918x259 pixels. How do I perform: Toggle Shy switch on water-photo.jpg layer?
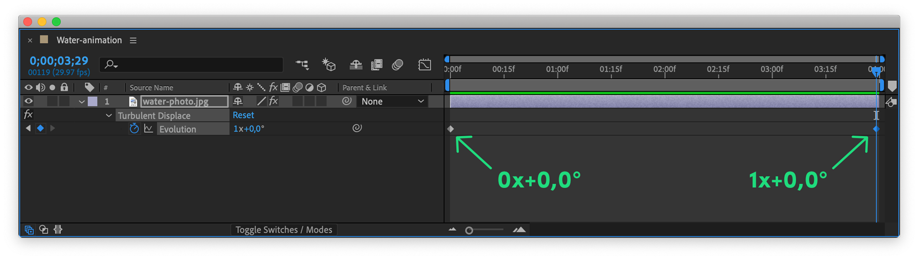(x=238, y=101)
